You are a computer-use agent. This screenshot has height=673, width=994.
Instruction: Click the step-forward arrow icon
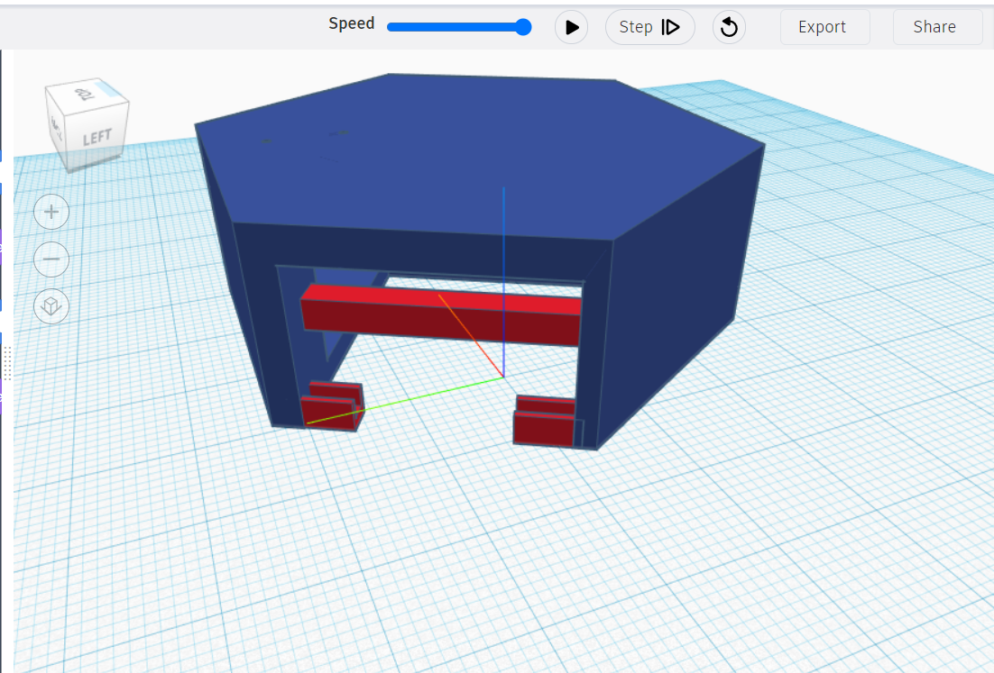671,27
